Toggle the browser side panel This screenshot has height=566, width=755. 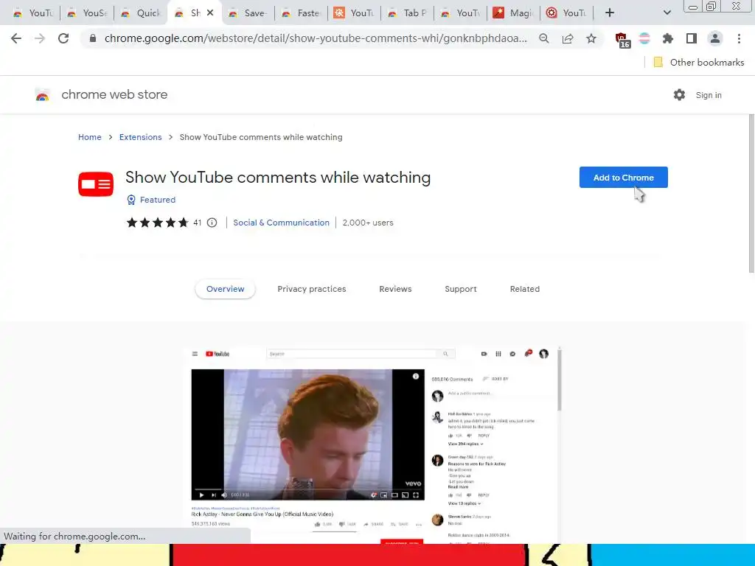(692, 38)
